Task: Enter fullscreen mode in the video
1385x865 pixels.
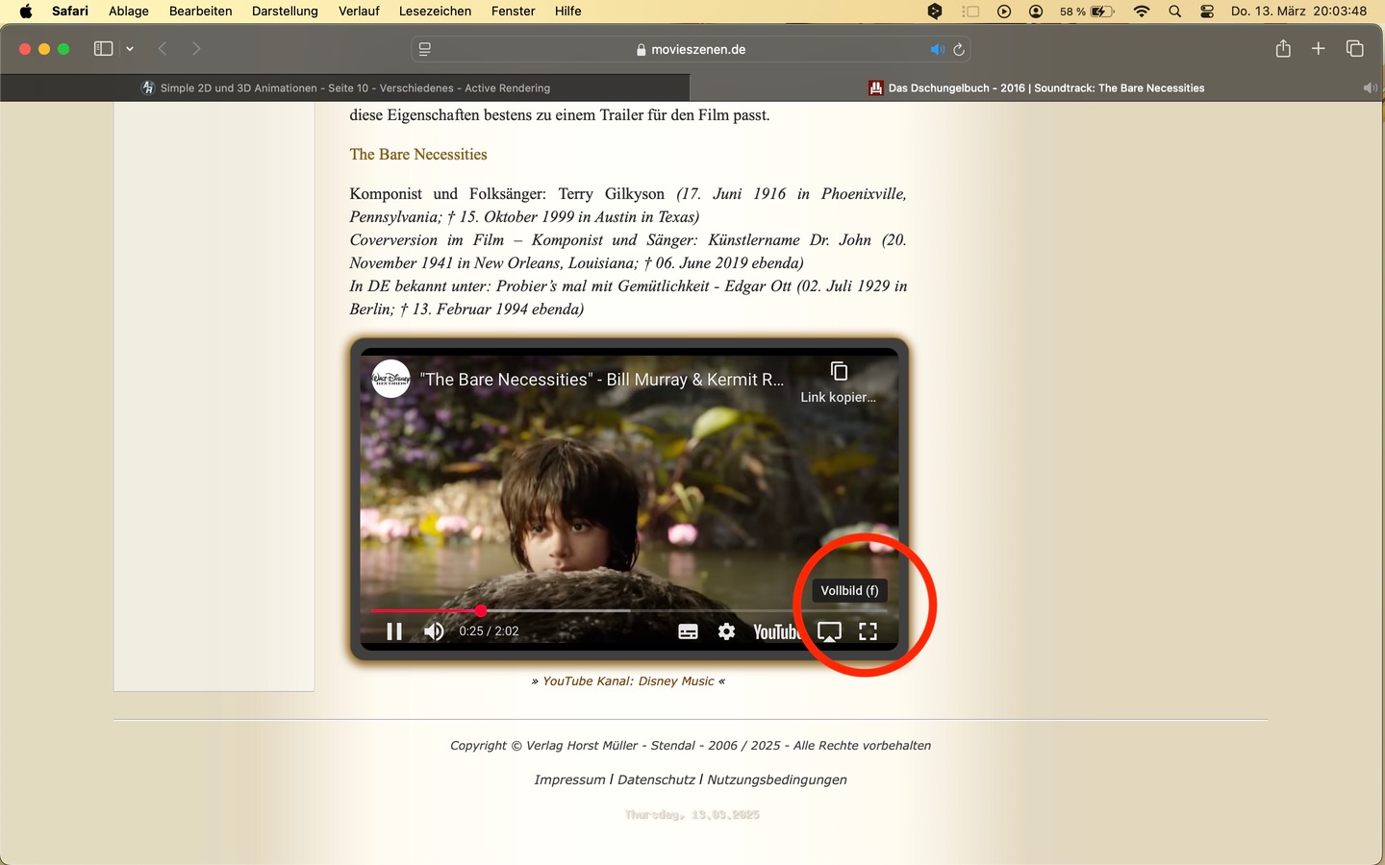Action: coord(868,631)
